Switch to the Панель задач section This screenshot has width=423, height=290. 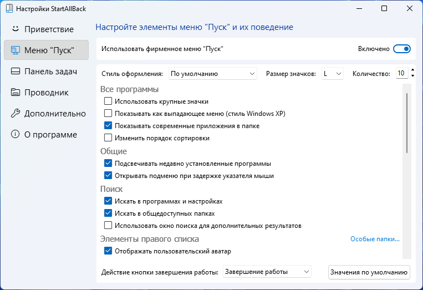(50, 72)
